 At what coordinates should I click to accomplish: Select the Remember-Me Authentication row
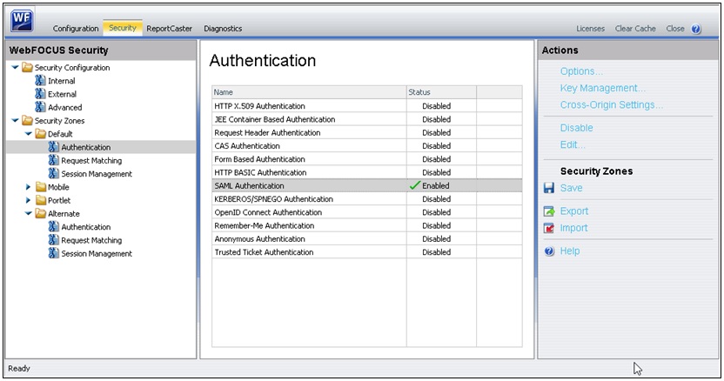pyautogui.click(x=367, y=226)
